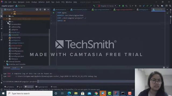172x96 pixels.
Task: Open the File menu
Action: (x=6, y=2)
